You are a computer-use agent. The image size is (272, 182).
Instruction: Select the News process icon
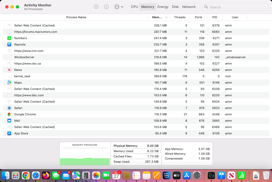pyautogui.click(x=9, y=70)
